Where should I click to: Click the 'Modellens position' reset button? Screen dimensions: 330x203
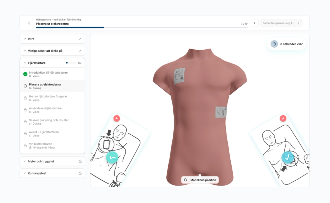tap(200, 180)
